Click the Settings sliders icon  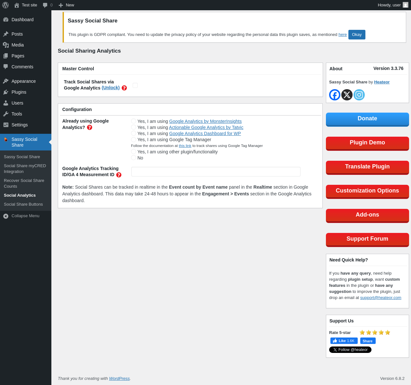click(6, 125)
